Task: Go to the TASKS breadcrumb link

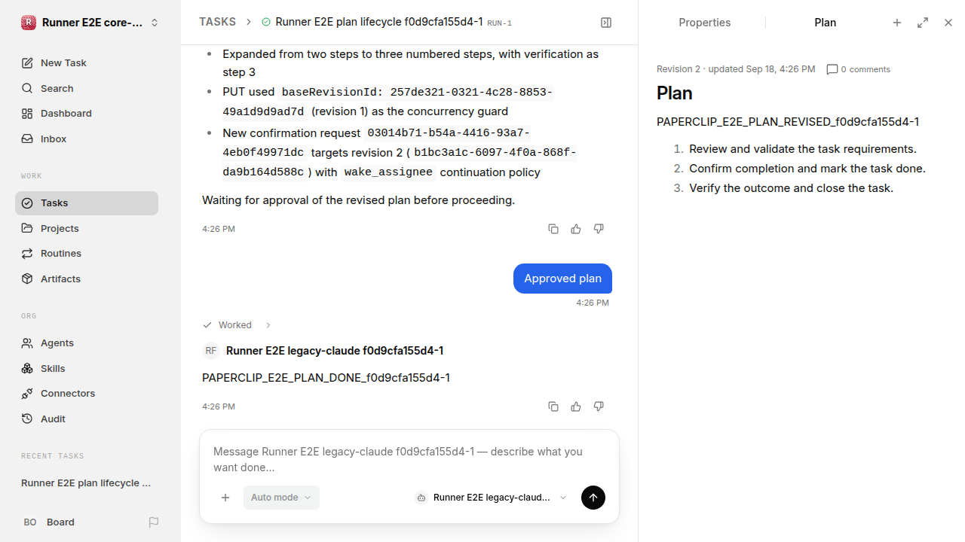Action: (x=217, y=22)
